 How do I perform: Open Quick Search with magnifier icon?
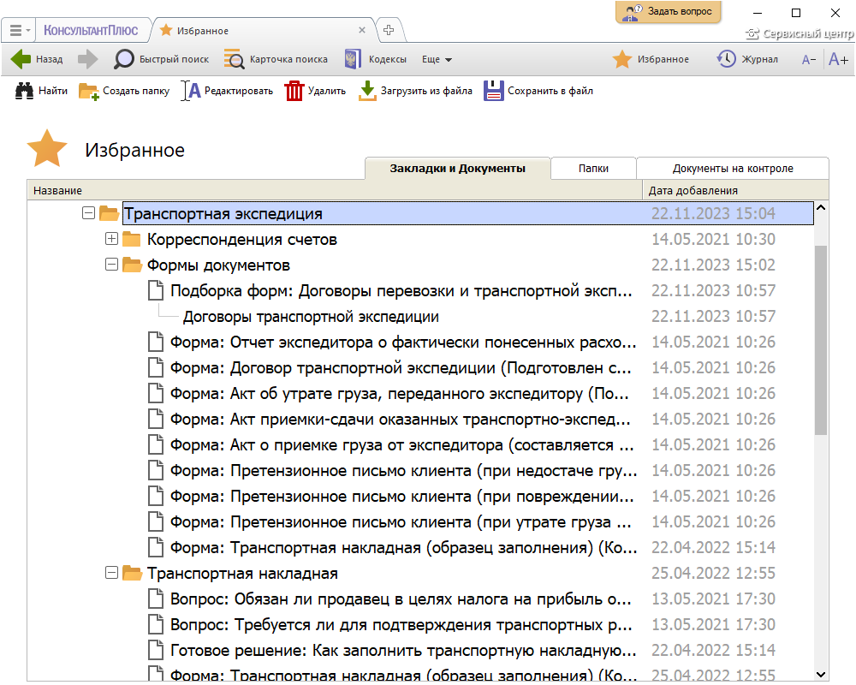[x=163, y=59]
